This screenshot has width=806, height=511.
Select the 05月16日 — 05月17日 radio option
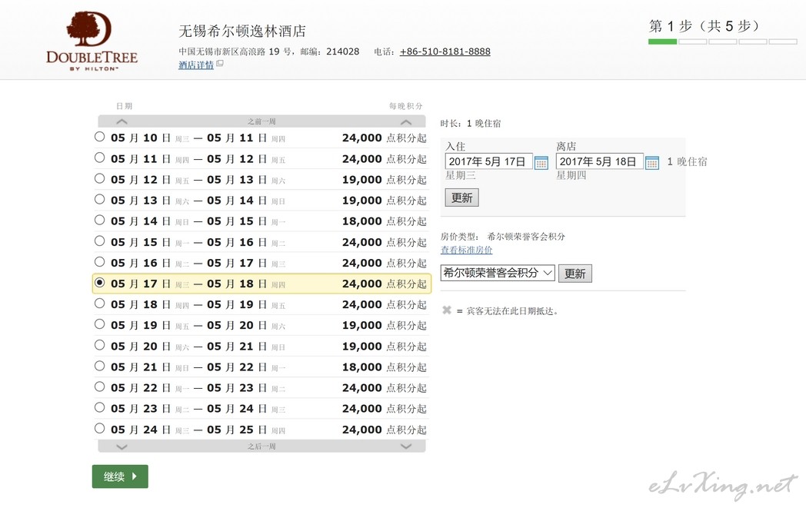100,261
